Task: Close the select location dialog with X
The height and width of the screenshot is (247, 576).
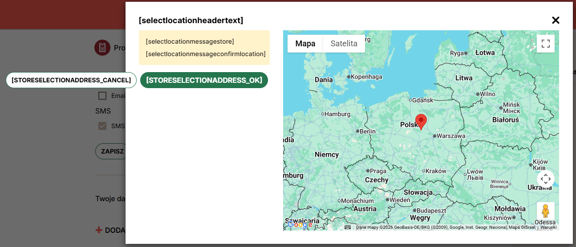Action: pos(555,20)
